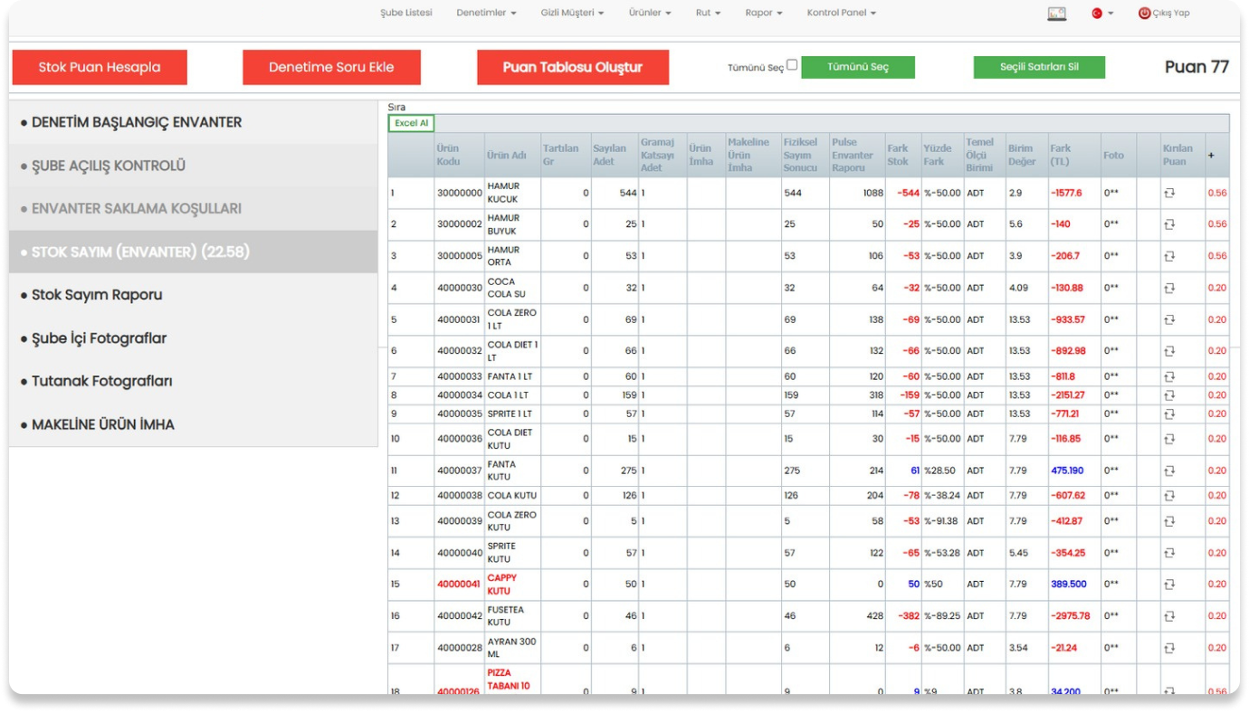Click the dashboard chart icon in top bar
The width and height of the screenshot is (1249, 713).
[1056, 14]
